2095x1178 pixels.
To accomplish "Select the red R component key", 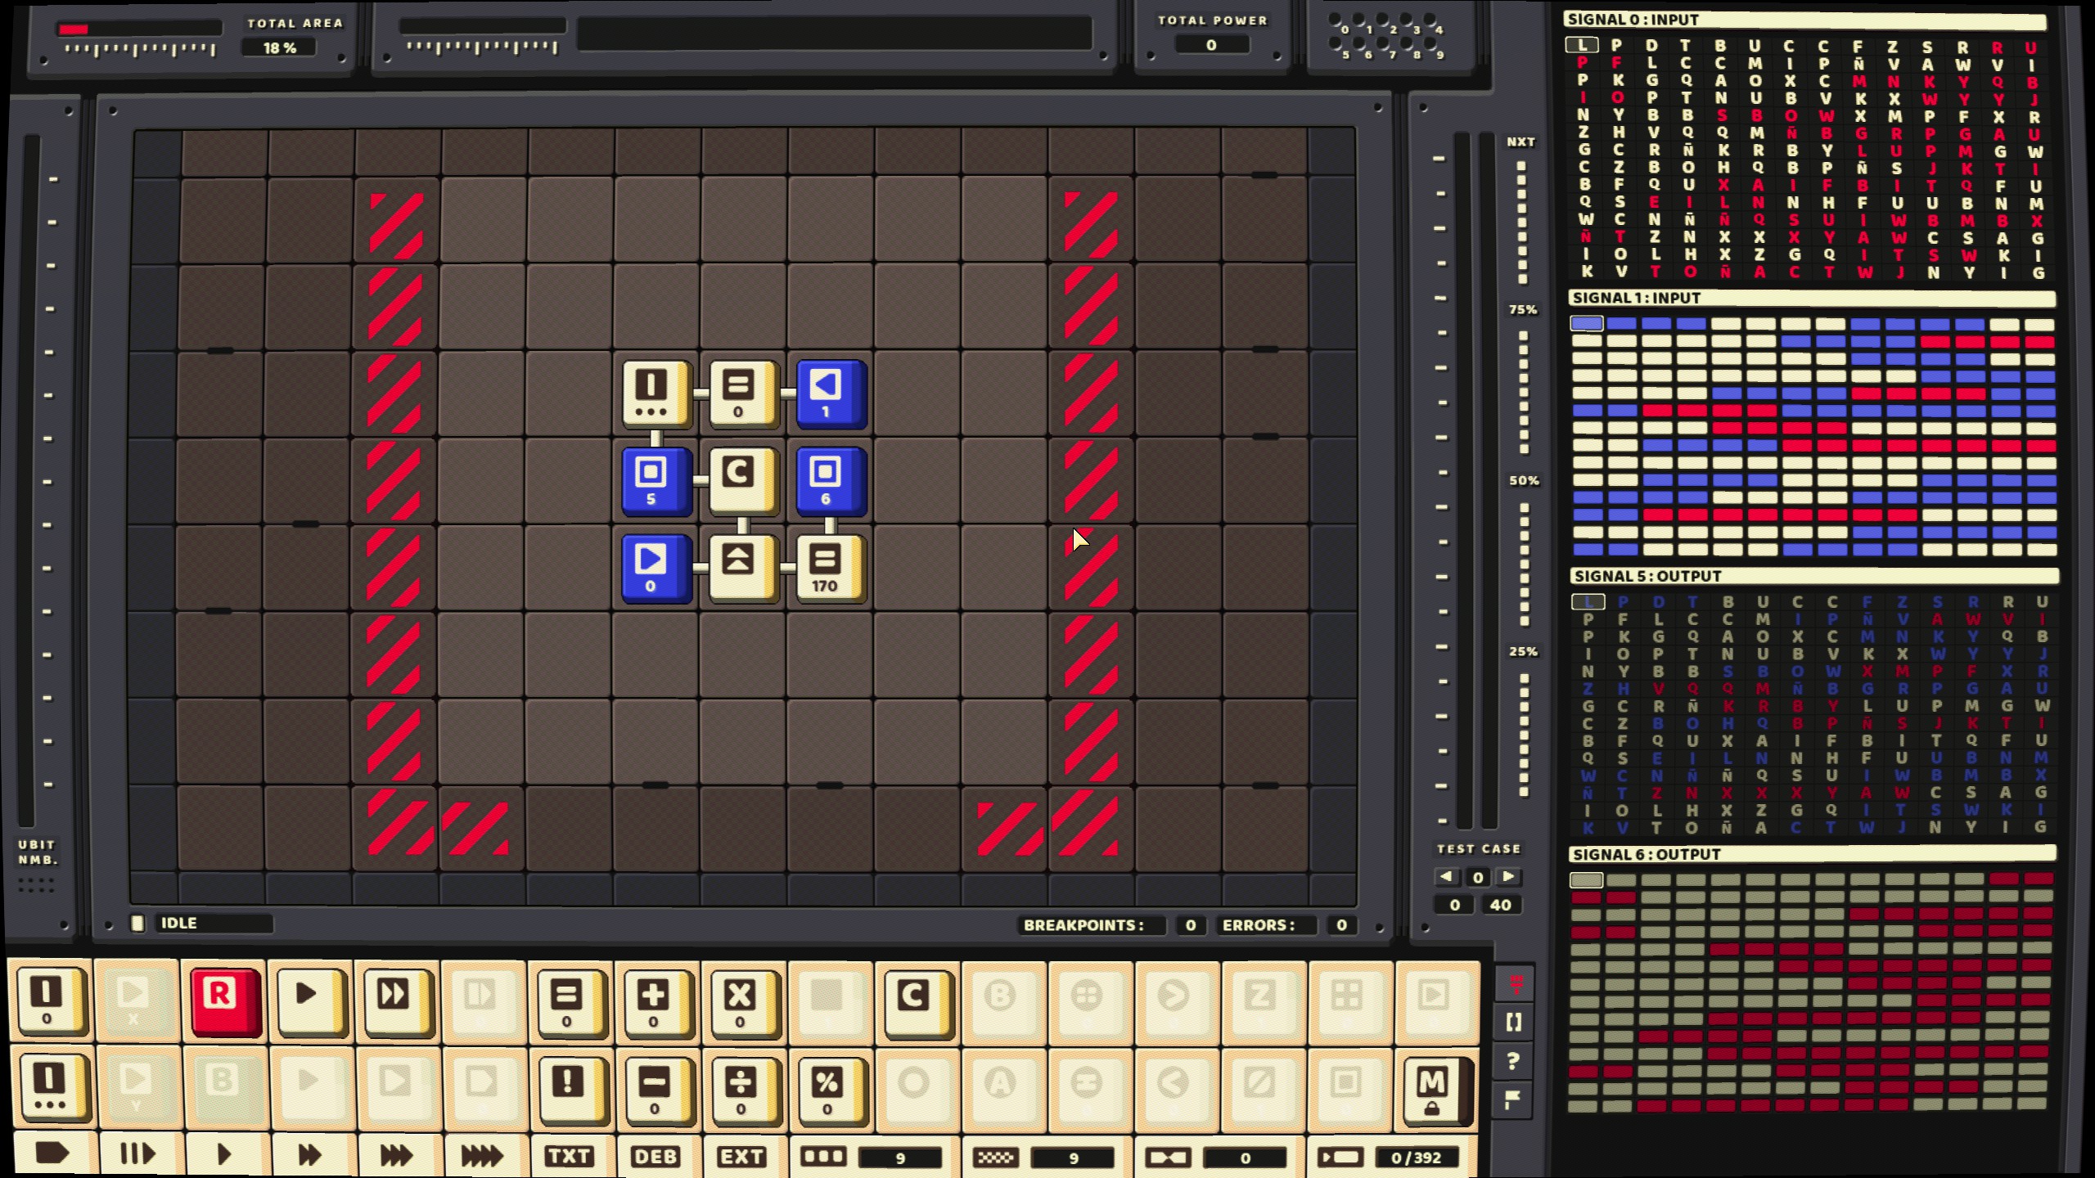I will (226, 1001).
